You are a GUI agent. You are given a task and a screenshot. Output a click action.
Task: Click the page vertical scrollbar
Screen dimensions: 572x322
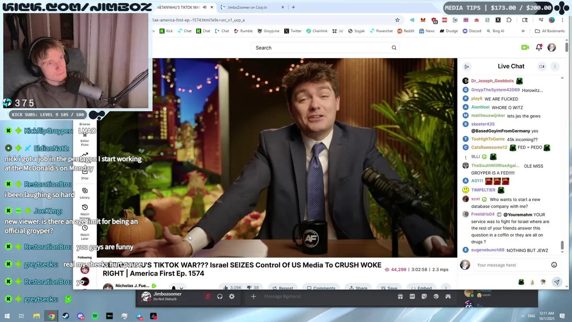567,47
